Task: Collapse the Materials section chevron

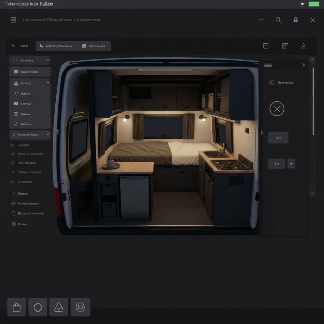Action: coord(47,83)
